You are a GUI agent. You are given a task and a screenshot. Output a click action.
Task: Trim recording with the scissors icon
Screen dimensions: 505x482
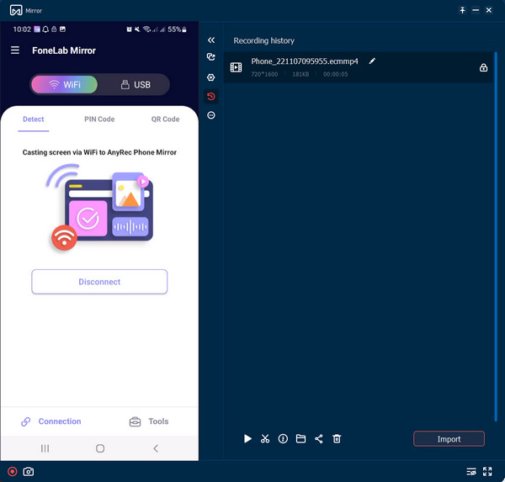pos(265,438)
